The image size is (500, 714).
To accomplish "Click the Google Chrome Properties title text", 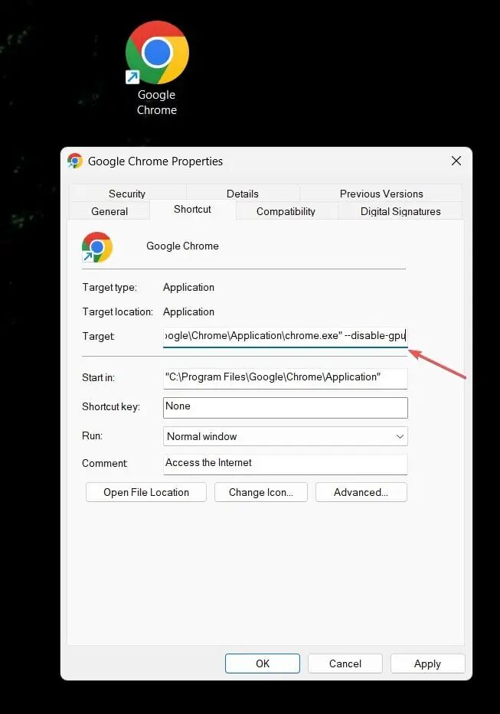I will 155,161.
